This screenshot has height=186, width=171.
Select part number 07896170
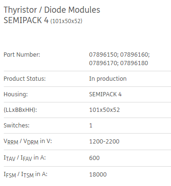(103, 63)
